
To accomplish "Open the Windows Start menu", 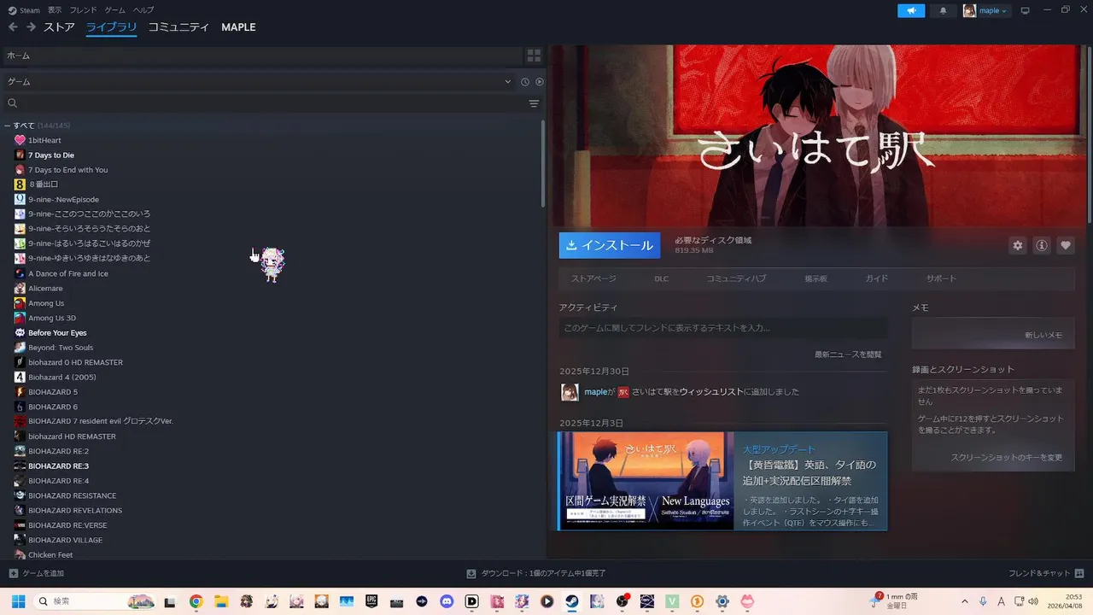I will pyautogui.click(x=18, y=601).
